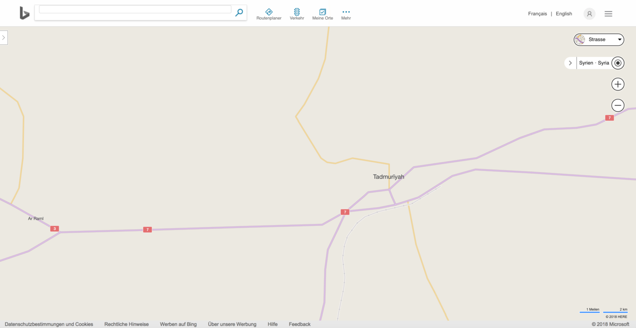Zoom out with the minus button

(617, 105)
